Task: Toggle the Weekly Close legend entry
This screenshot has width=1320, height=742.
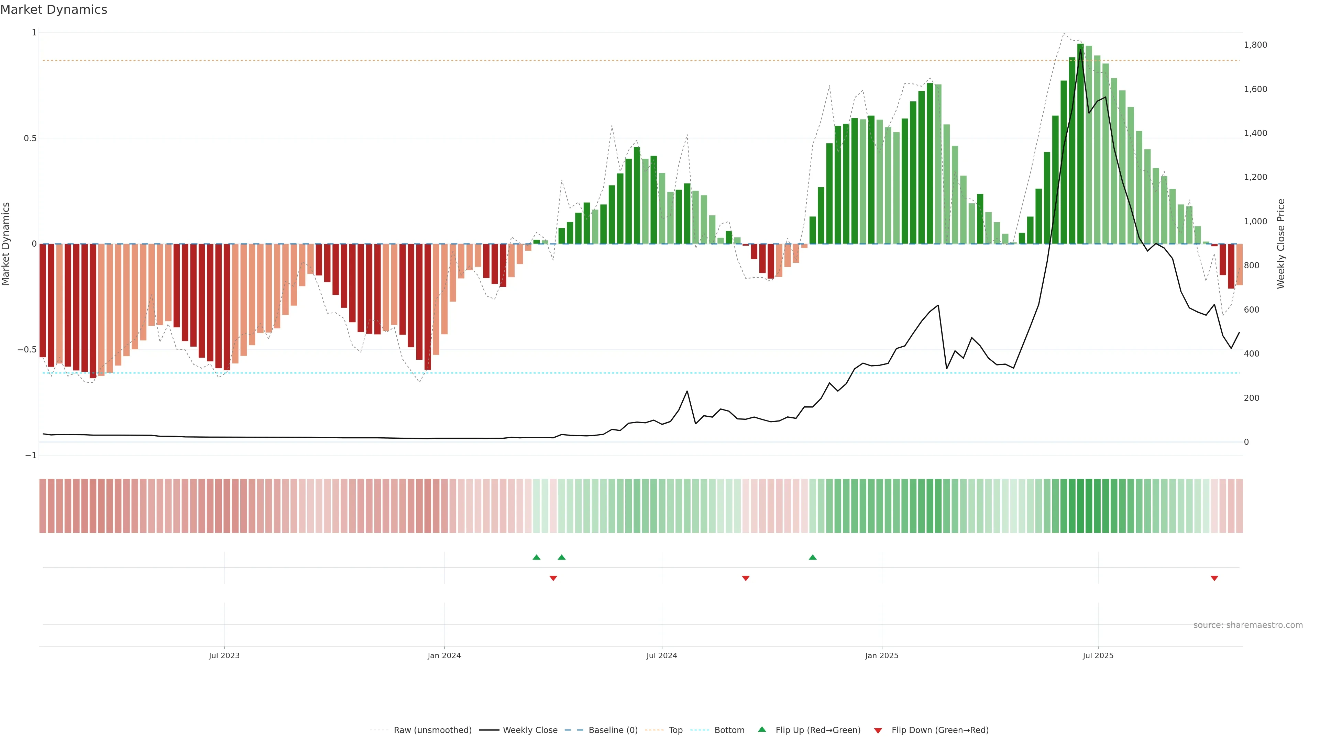Action: [x=530, y=730]
